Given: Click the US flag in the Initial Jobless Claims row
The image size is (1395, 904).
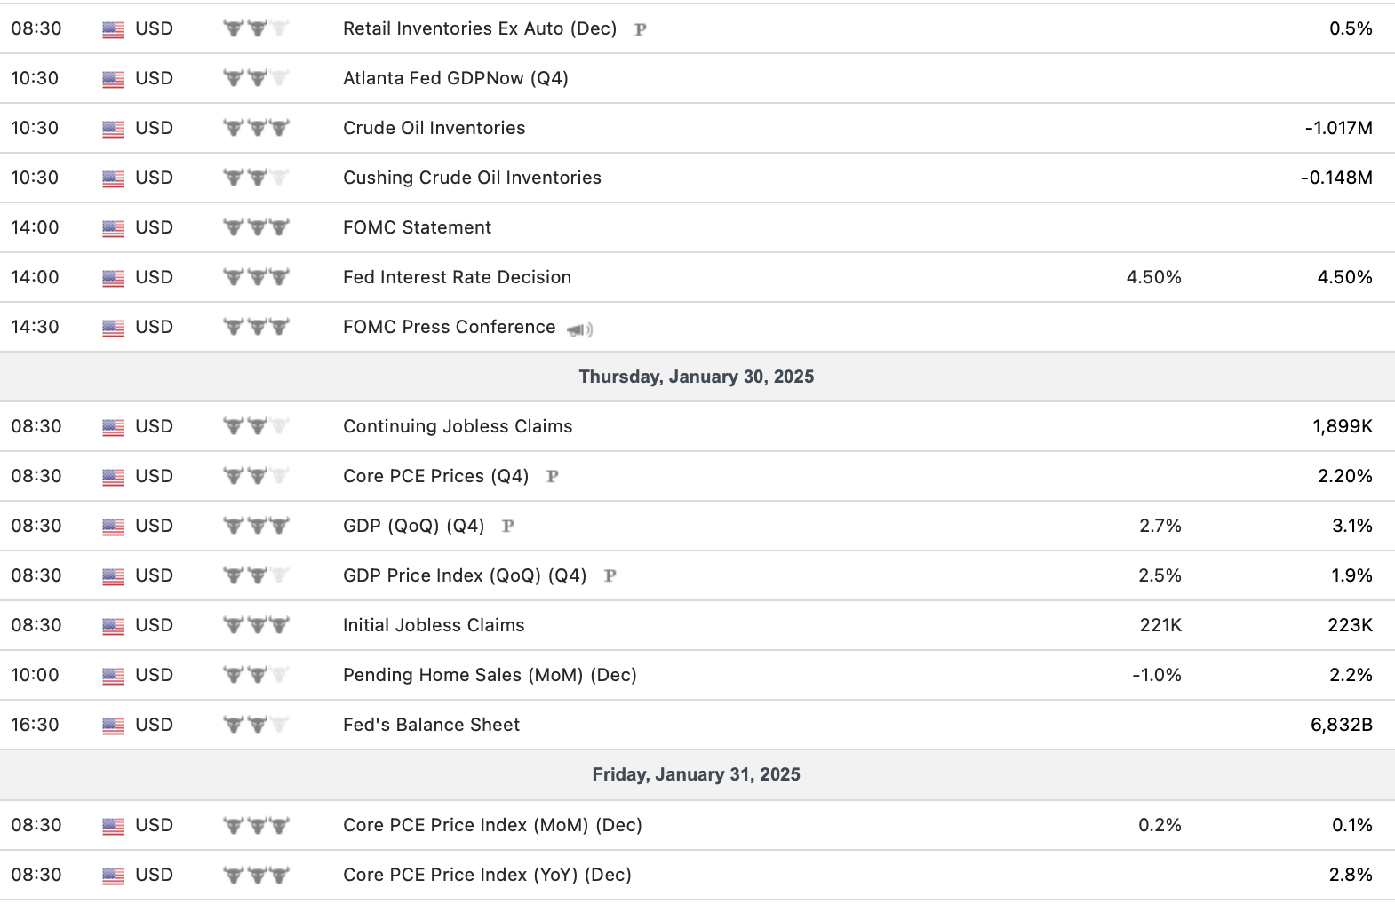Looking at the screenshot, I should [113, 626].
